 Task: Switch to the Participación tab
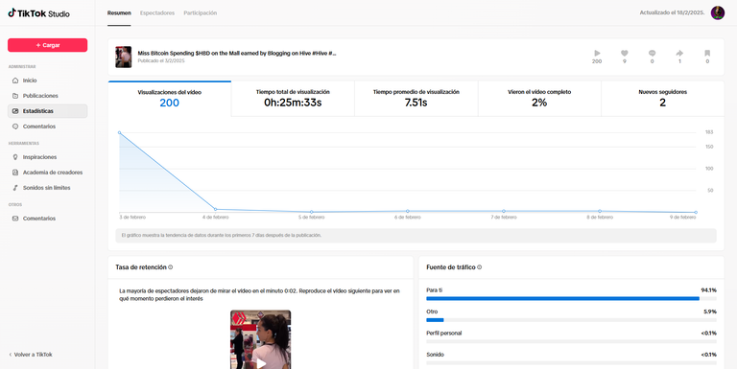tap(201, 13)
